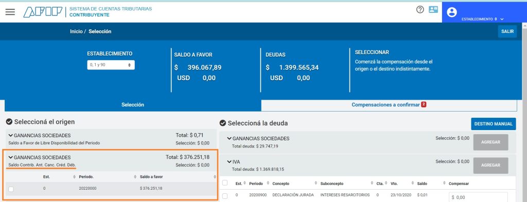Click the AFIP logo
Viewport: 527px width, 202px height.
point(43,12)
